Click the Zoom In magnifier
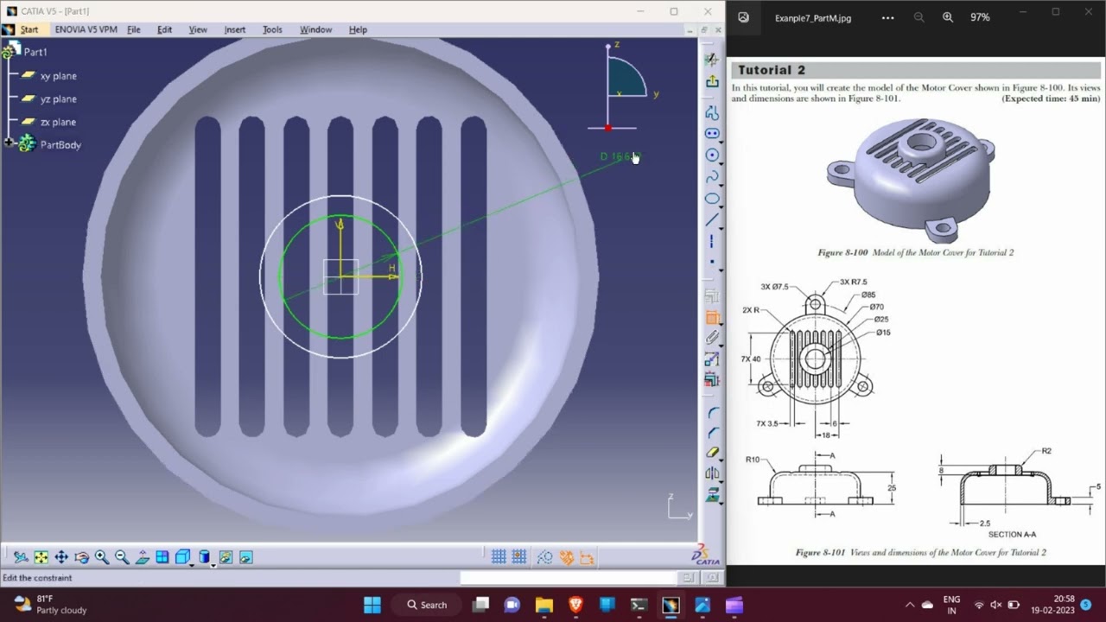Viewport: 1106px width, 622px height. (x=102, y=557)
